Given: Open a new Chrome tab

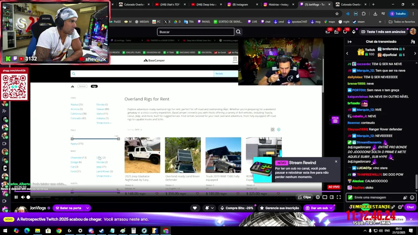Looking at the screenshot, I should [x=373, y=5].
